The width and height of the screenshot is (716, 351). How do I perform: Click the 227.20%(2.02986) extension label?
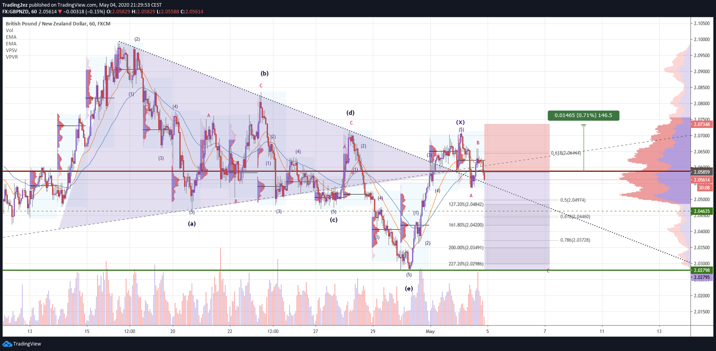coord(466,264)
